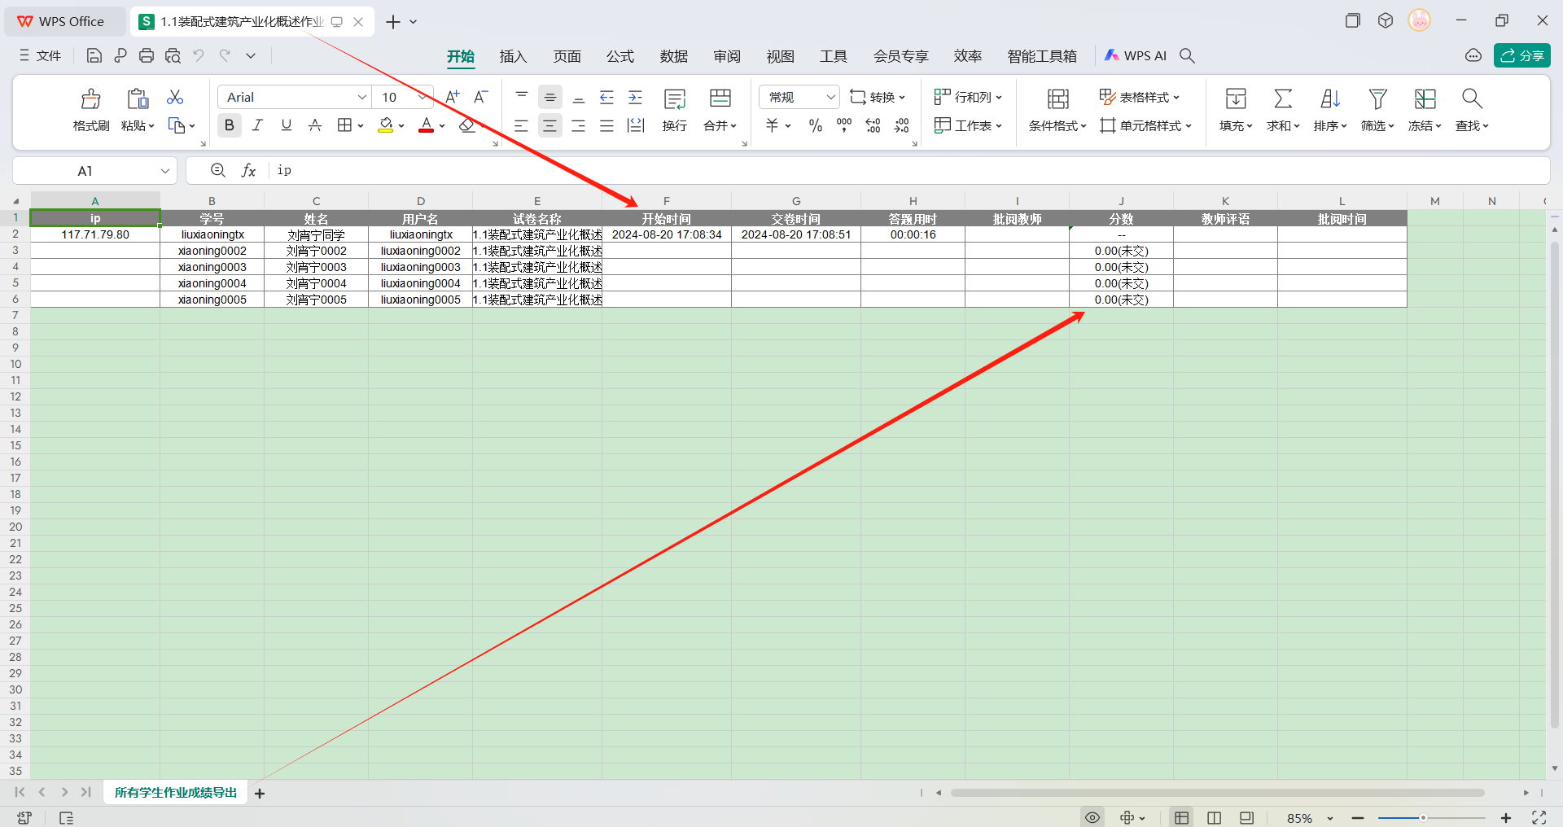Screen dimensions: 1563x827
Task: Expand the number format 常规 dropdown
Action: click(830, 97)
